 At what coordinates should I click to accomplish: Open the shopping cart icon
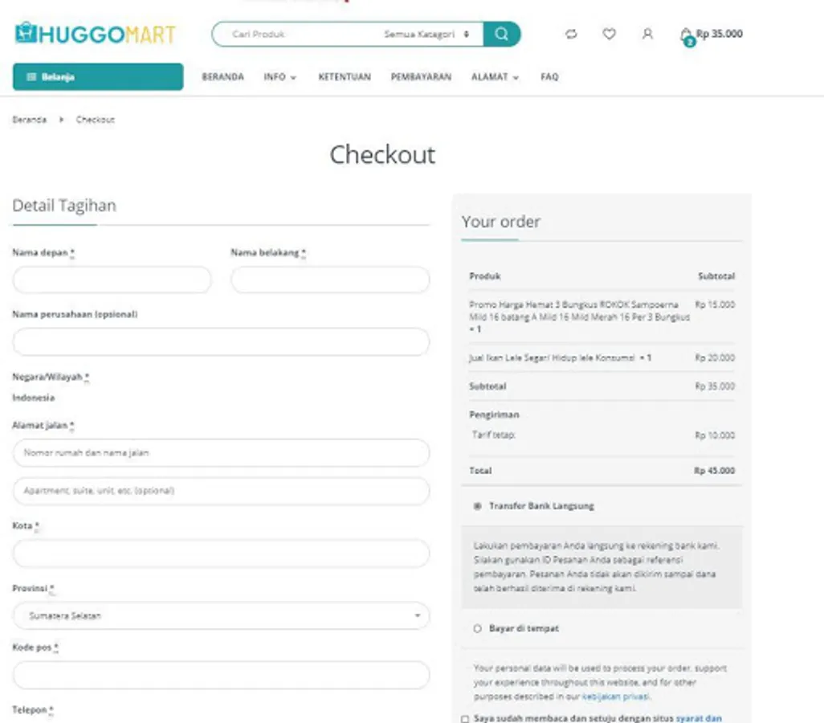(x=686, y=35)
